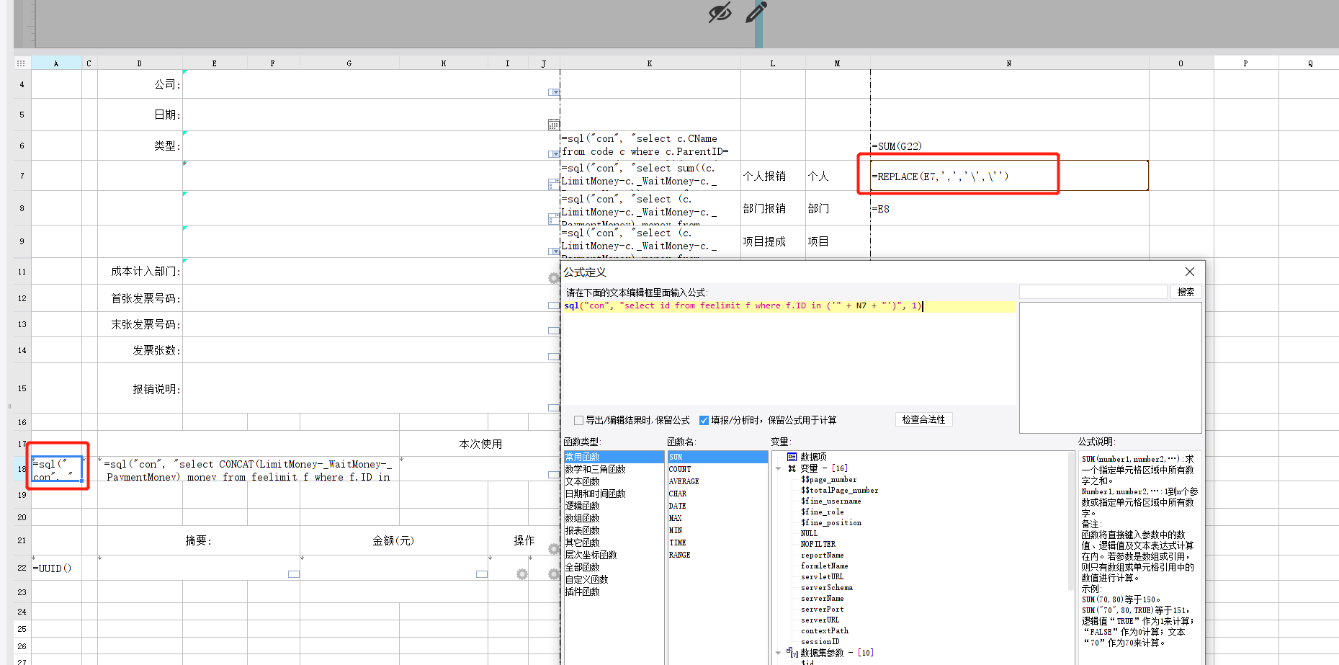Select 数组函数 function type

[614, 518]
